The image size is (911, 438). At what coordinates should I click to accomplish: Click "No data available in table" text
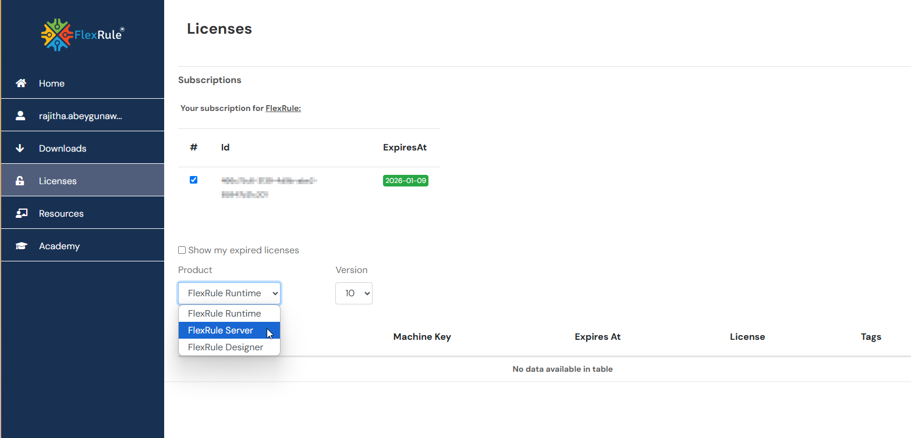(x=562, y=369)
